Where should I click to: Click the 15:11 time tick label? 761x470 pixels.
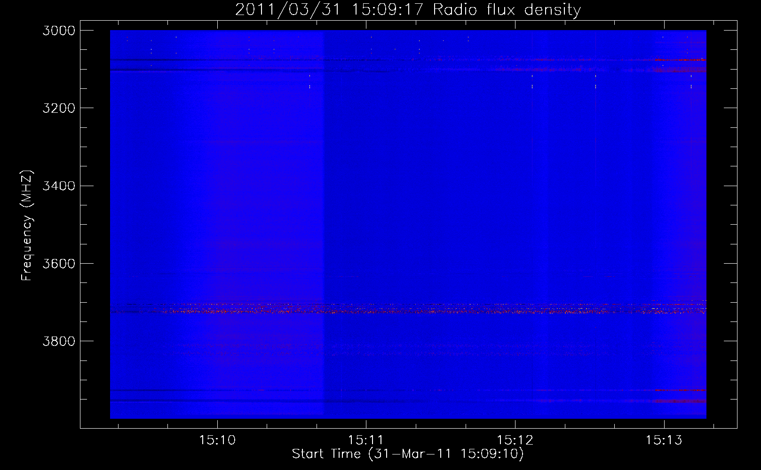365,440
